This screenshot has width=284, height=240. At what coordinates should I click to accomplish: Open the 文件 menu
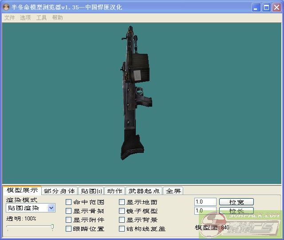(9, 18)
